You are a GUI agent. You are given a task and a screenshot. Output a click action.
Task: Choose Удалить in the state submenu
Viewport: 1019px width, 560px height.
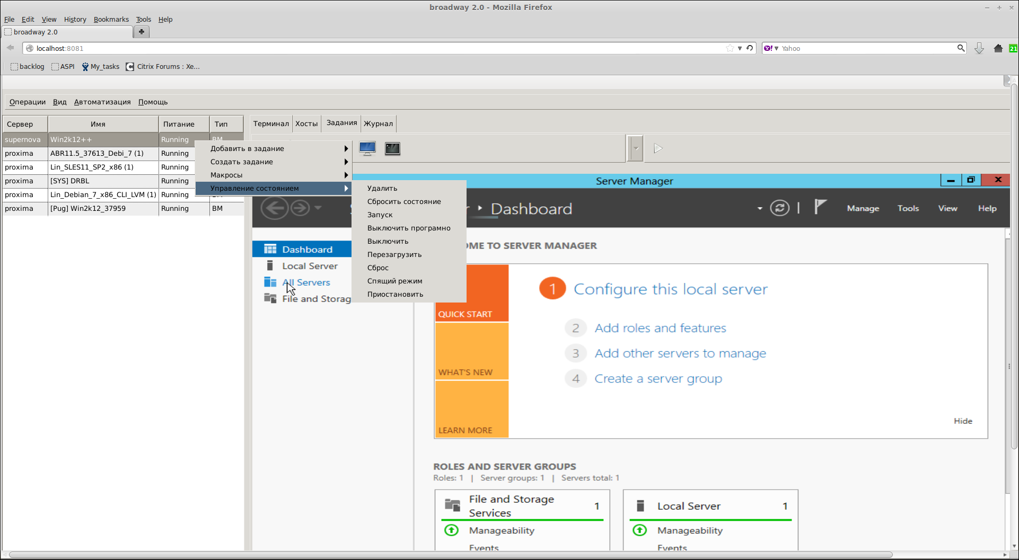point(409,188)
